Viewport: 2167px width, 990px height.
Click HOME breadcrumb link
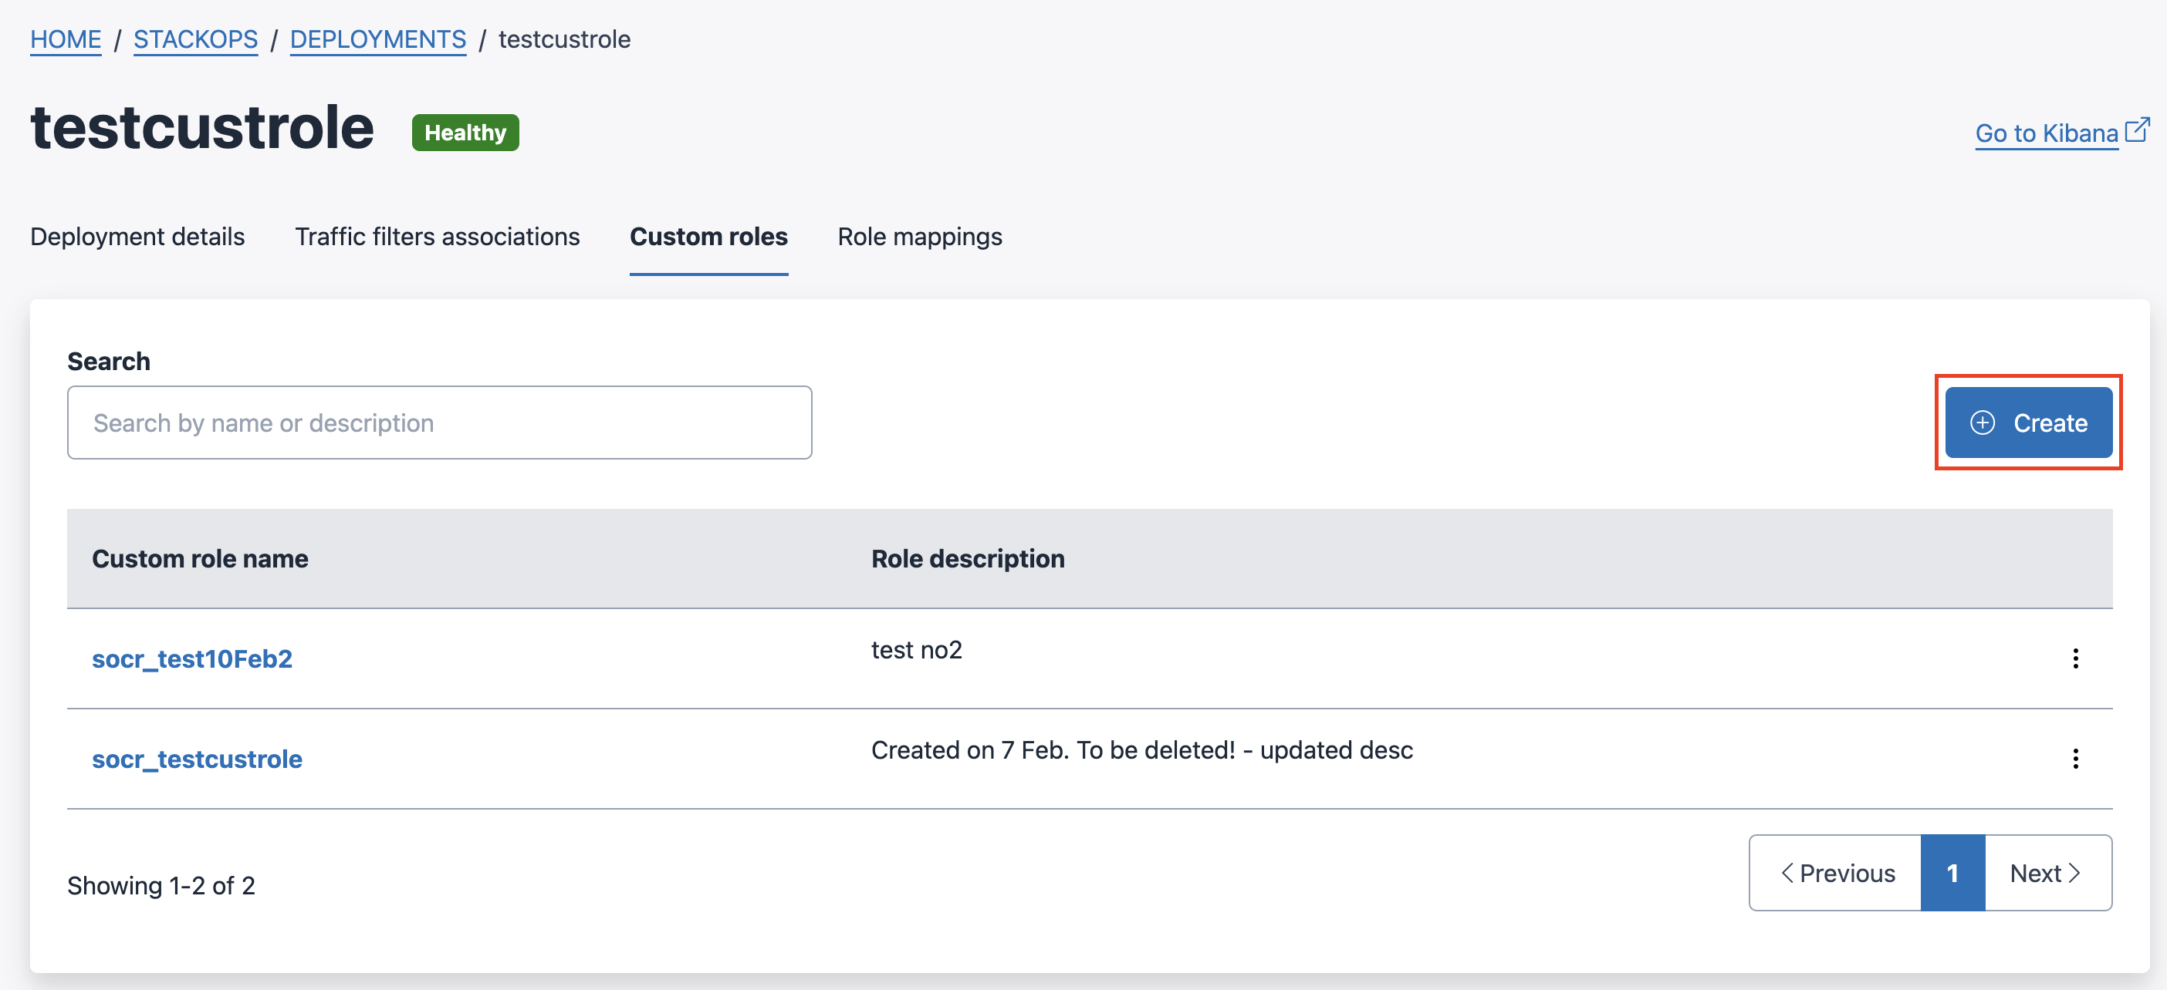[x=66, y=39]
